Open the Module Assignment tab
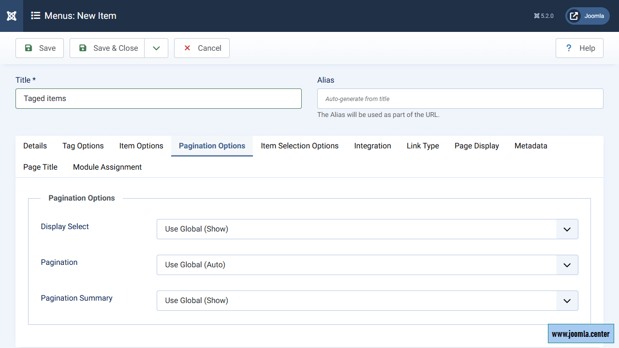Screen dimensions: 619x348 click(x=107, y=167)
